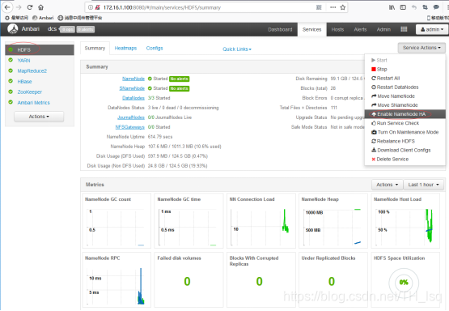Viewport: 449px width, 311px height.
Task: Switch to the Heatmaps tab
Action: tap(125, 48)
